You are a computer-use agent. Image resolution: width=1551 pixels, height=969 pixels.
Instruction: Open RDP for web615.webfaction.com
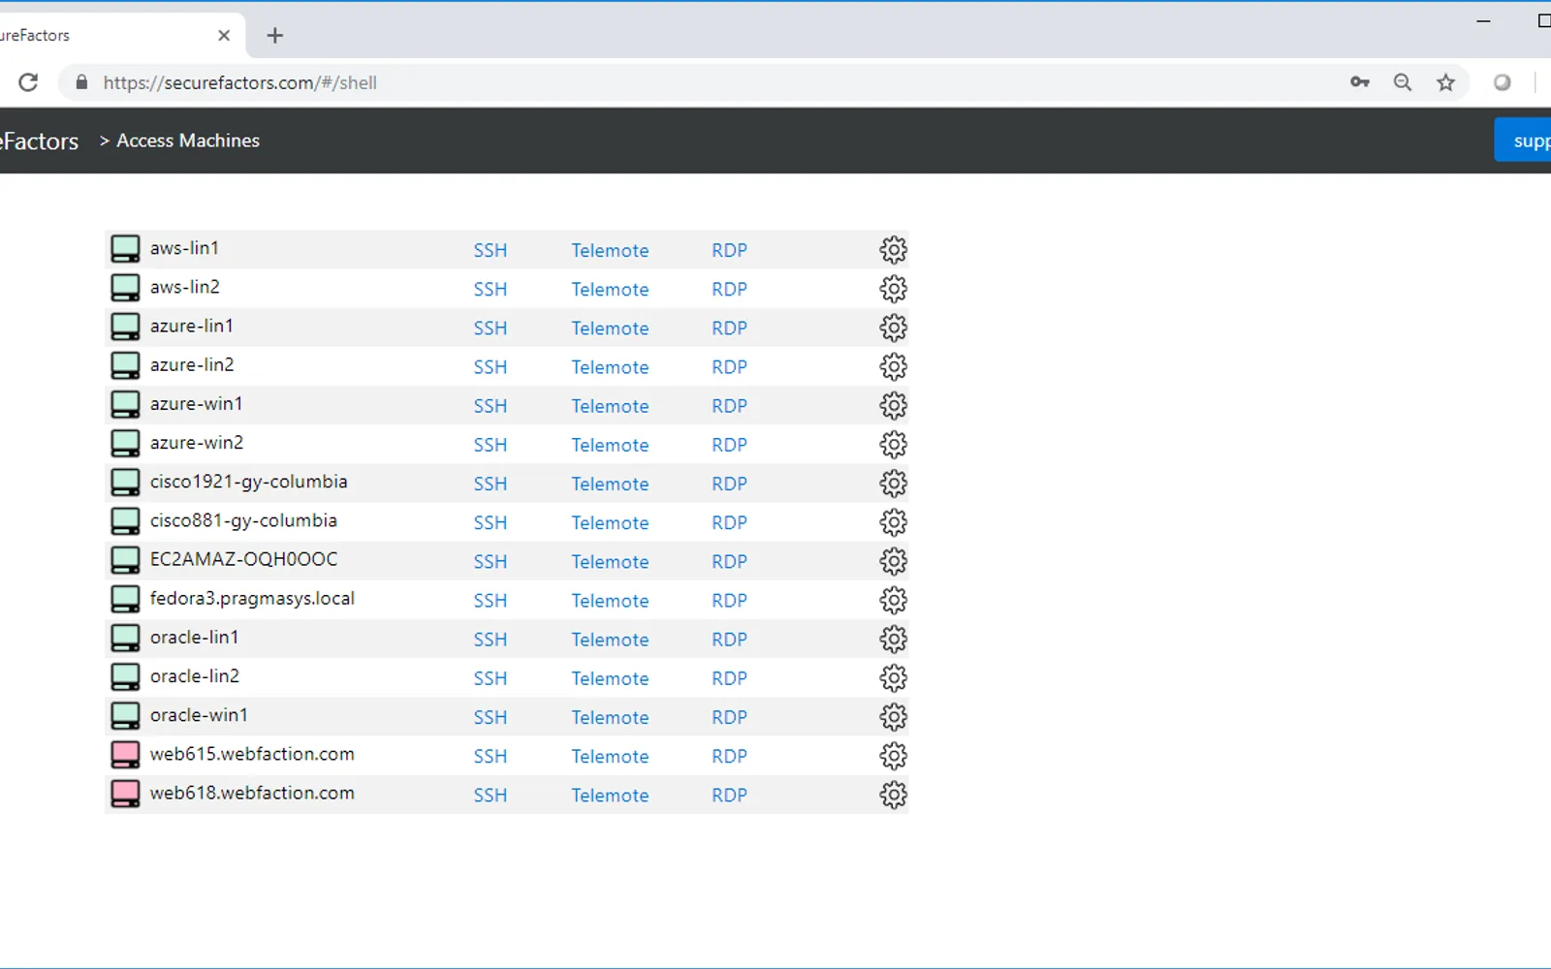[x=729, y=756]
